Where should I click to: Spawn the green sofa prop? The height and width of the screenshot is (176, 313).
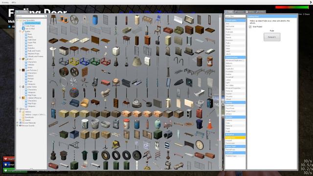click(x=179, y=30)
